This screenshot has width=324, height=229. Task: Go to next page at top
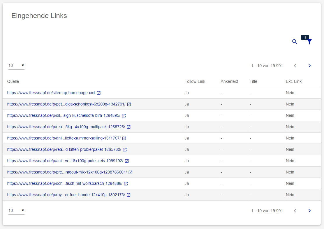[x=309, y=66]
